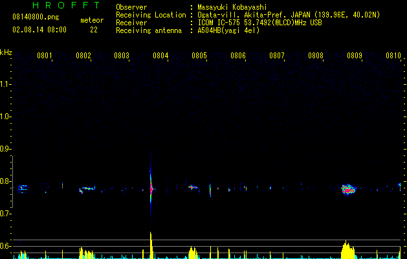Click the meteor count label
Screen dimensions: 407x259
[x=92, y=20]
